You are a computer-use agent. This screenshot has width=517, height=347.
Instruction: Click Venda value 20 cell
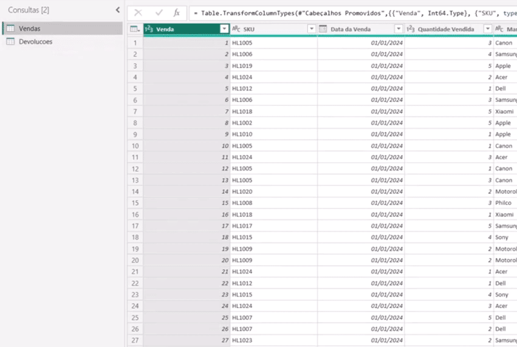tap(187, 260)
